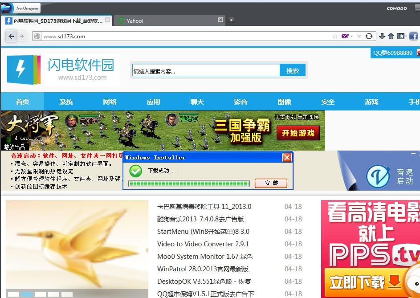Open the 影音 navigation item
This screenshot has height=298, width=420.
[241, 102]
